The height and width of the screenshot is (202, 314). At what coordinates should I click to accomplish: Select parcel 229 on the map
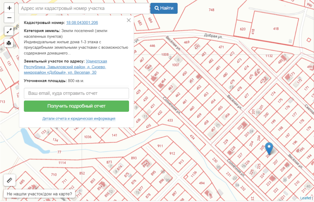(226, 142)
